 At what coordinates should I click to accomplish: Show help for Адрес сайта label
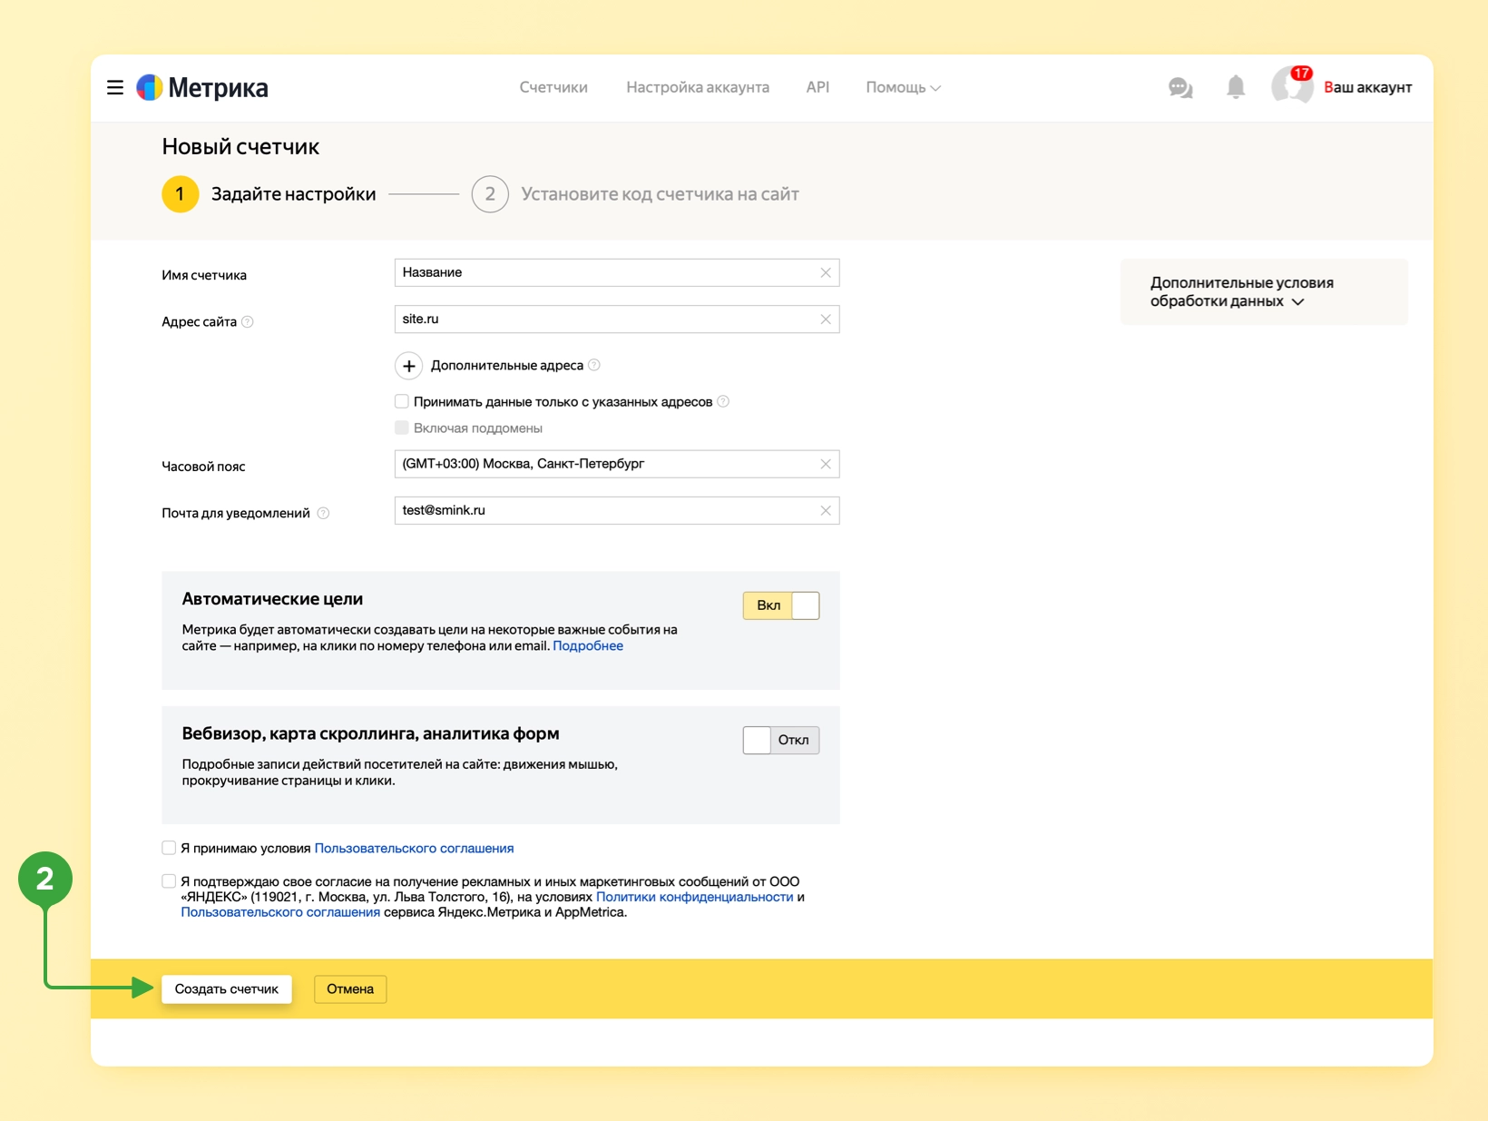[248, 321]
